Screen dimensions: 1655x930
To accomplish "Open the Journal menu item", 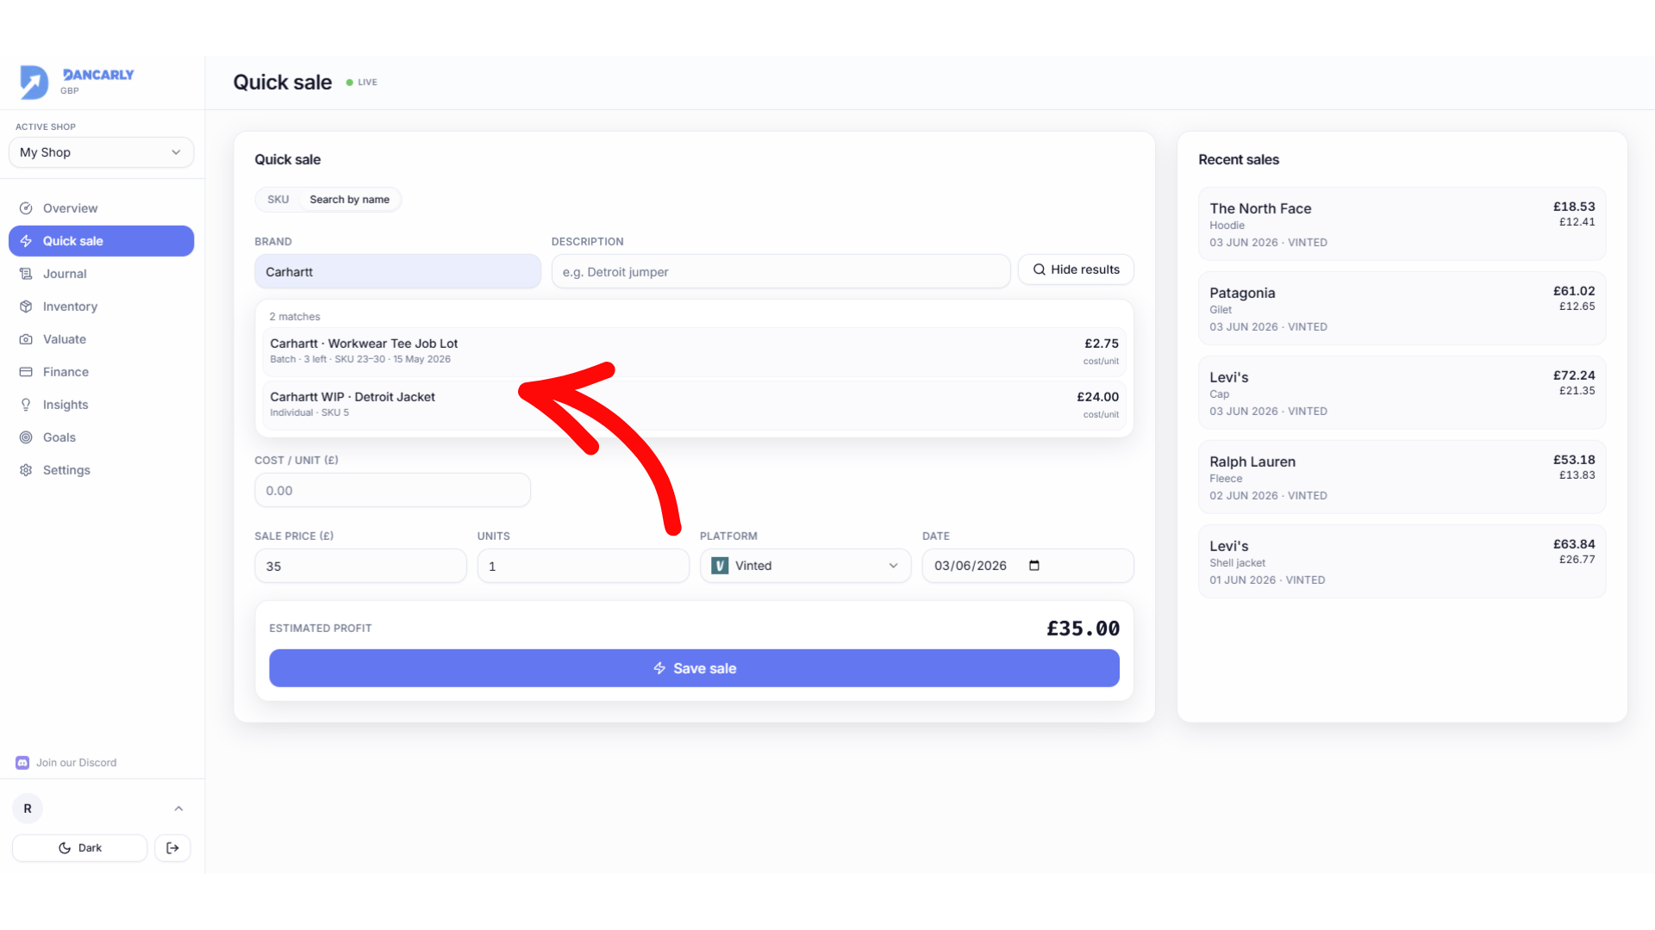I will pos(101,274).
